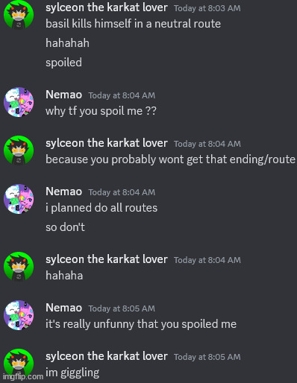Click sylceon's avatar next to the "hahaha" message
The height and width of the screenshot is (383, 297).
click(x=19, y=267)
